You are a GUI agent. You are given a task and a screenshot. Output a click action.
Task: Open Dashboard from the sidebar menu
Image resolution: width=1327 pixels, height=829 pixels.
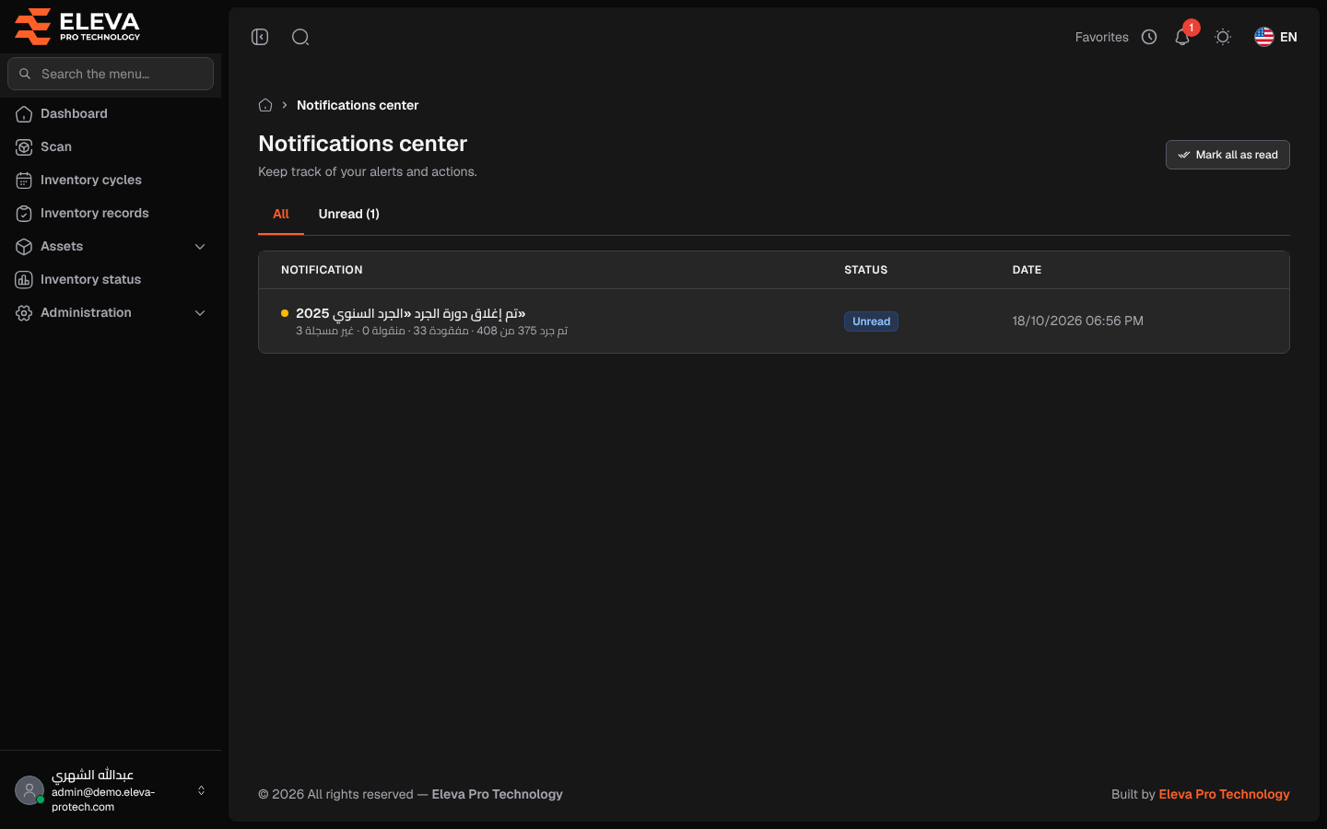click(111, 114)
